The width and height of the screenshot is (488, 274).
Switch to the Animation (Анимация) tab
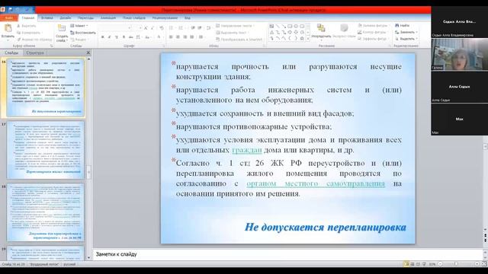pyautogui.click(x=108, y=18)
